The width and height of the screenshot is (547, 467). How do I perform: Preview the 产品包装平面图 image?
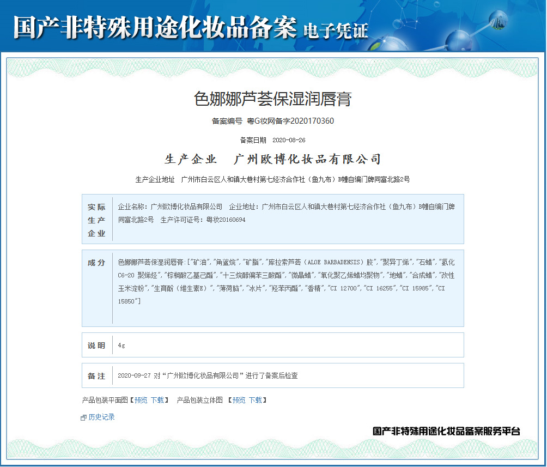141,400
